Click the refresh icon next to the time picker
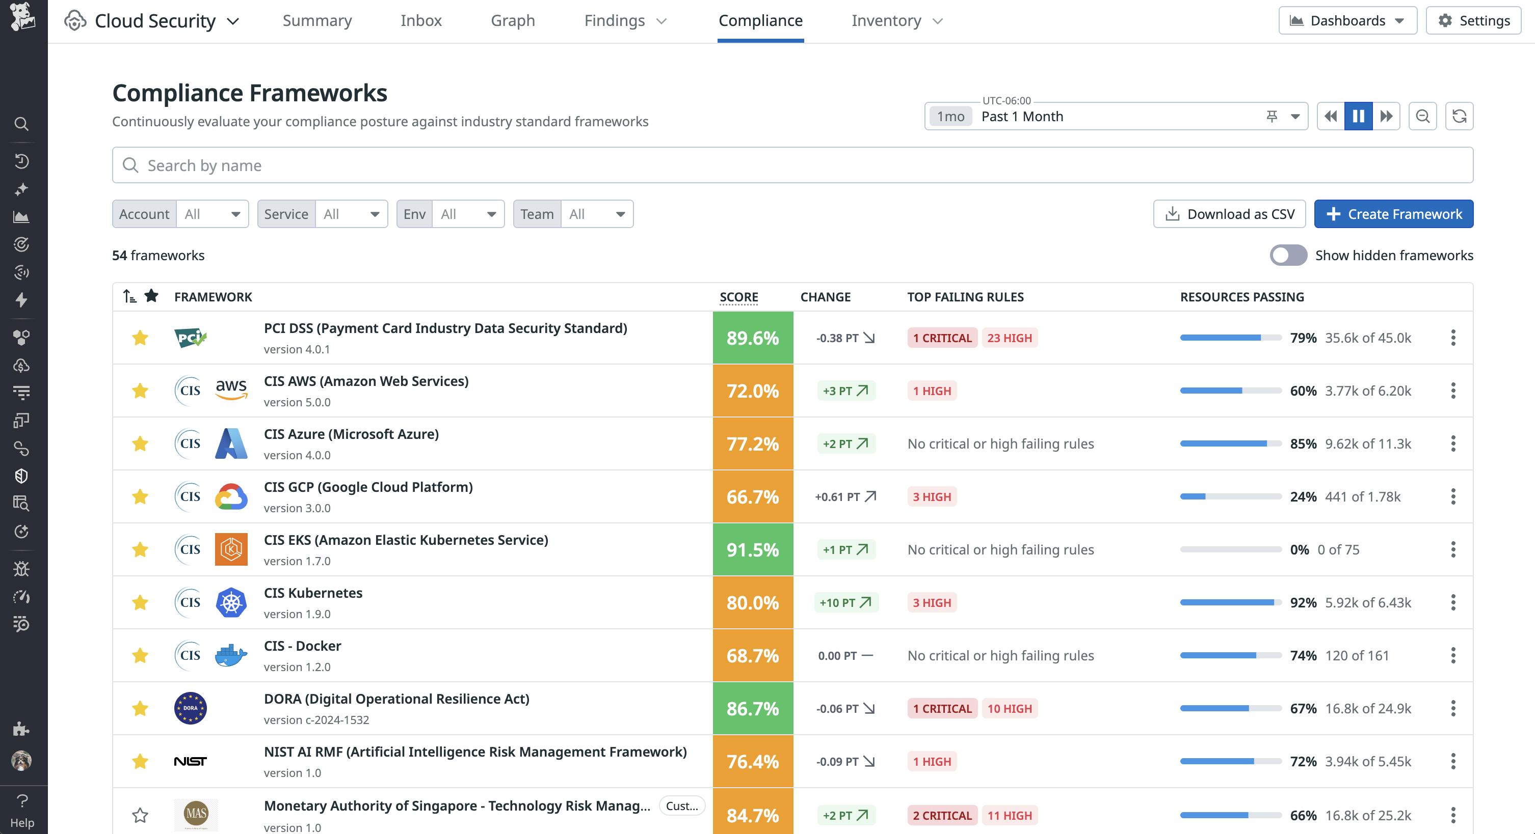 point(1460,116)
